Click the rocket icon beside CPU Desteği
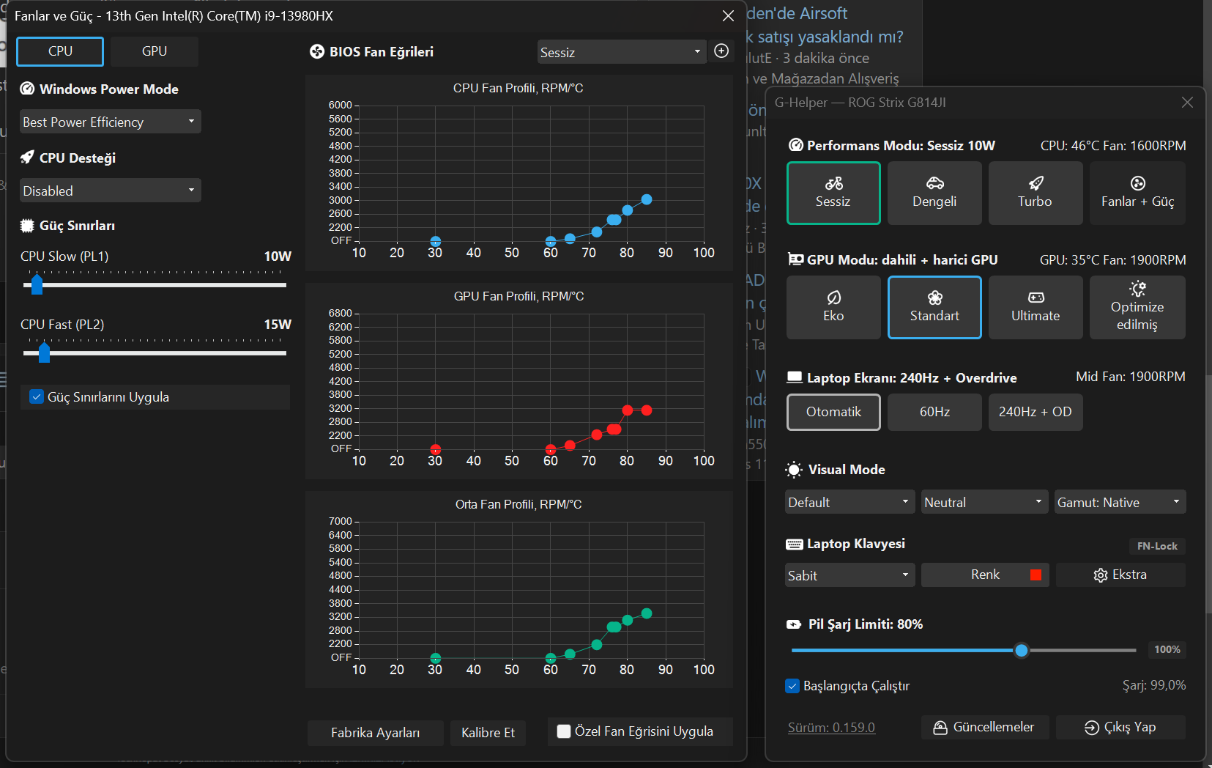 pyautogui.click(x=27, y=158)
